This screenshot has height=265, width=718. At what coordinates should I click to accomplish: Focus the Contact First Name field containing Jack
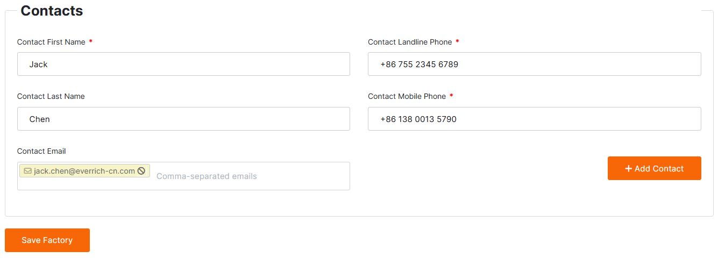point(183,64)
